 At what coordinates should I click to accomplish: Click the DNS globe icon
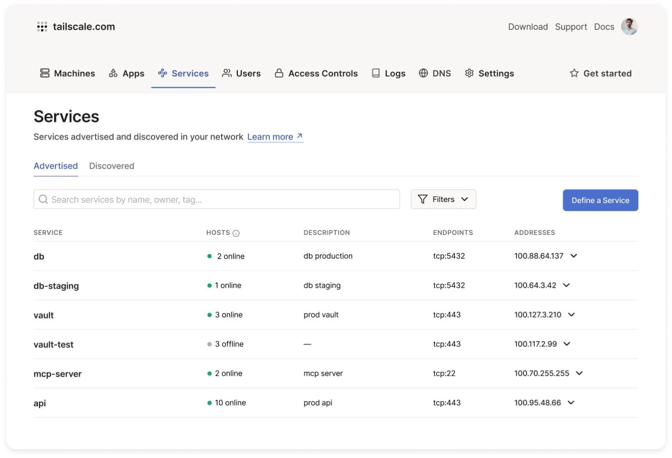pos(423,73)
